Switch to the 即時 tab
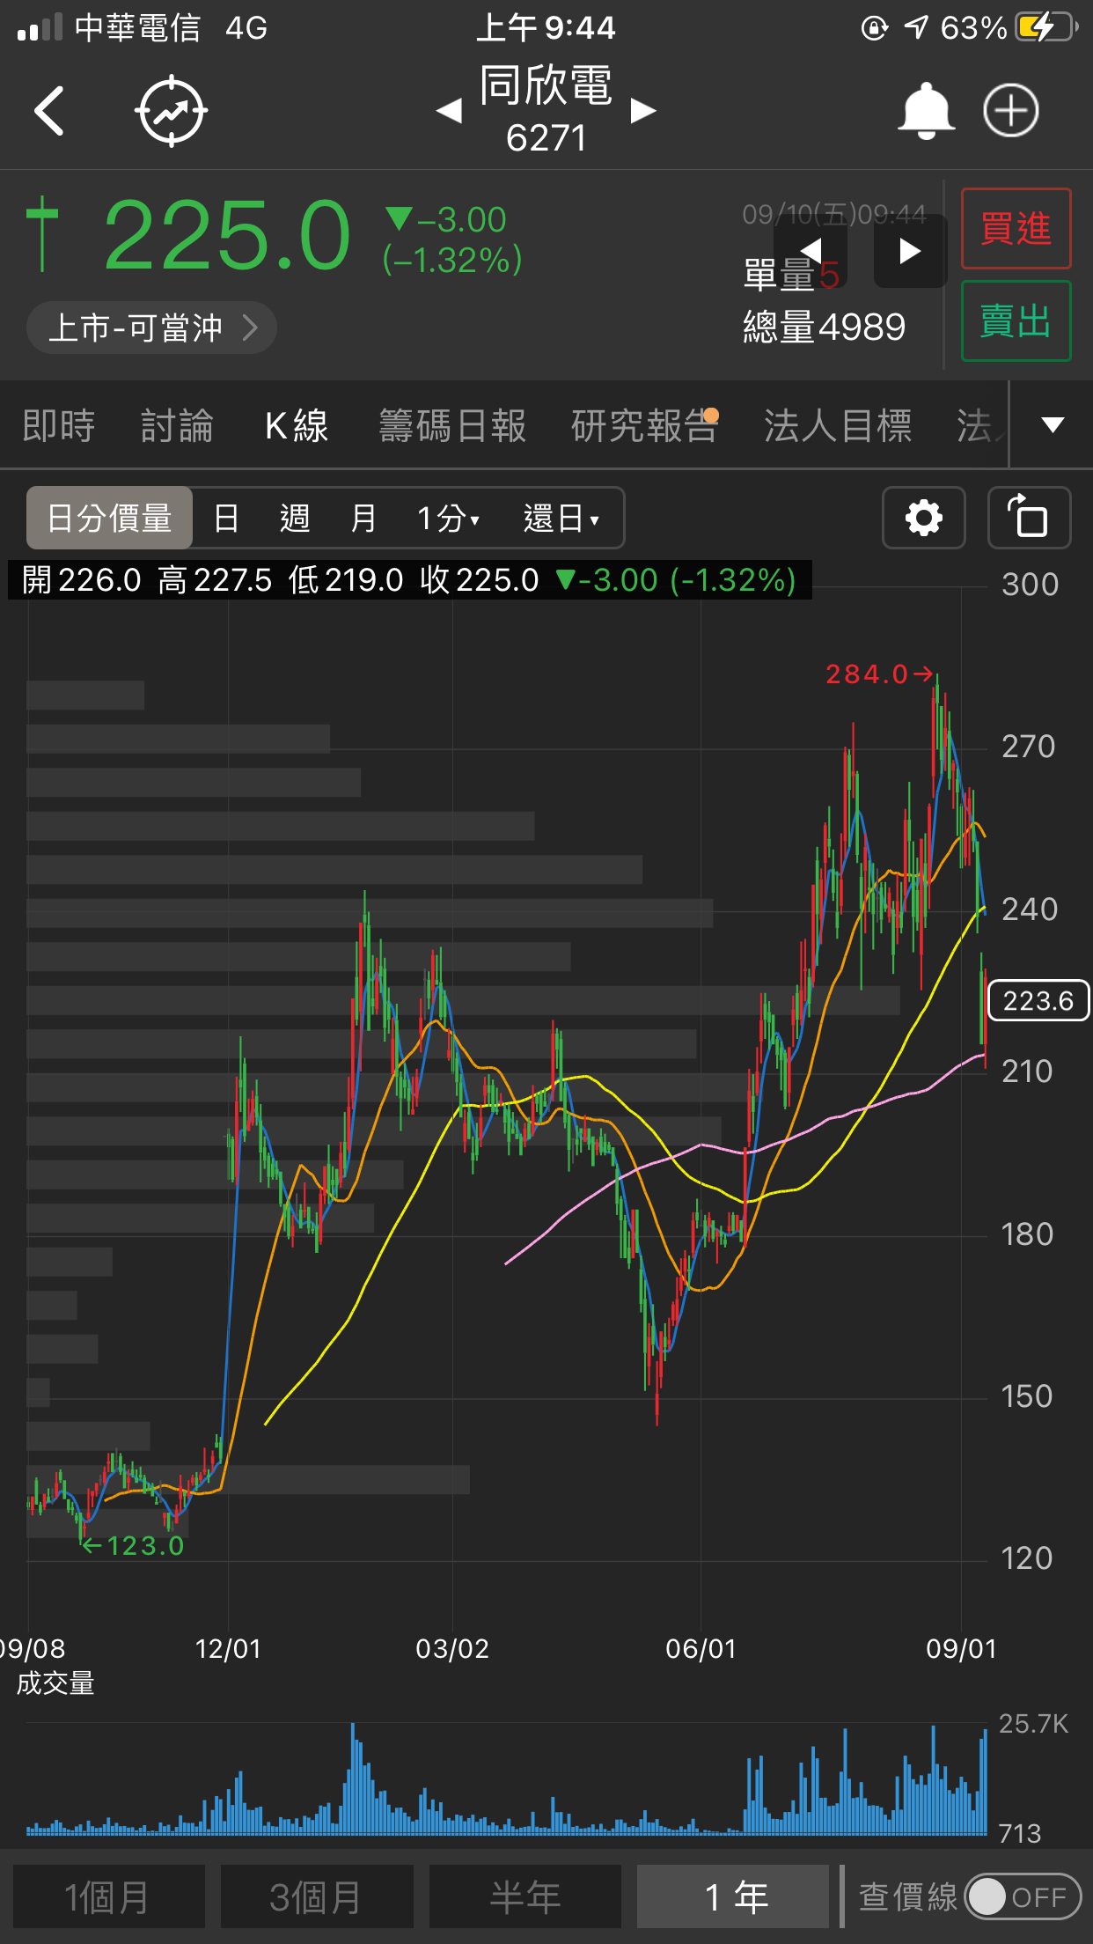The height and width of the screenshot is (1944, 1093). coord(59,426)
